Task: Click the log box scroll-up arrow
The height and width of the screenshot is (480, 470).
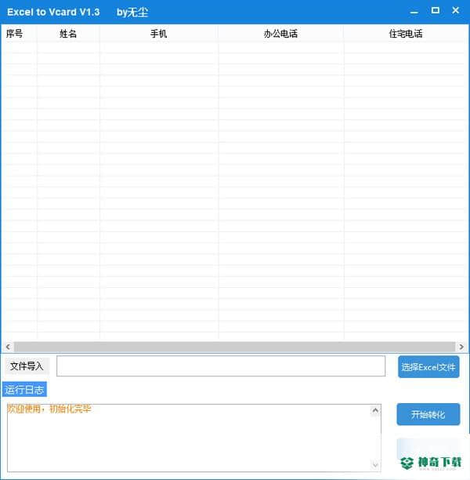Action: [x=375, y=410]
